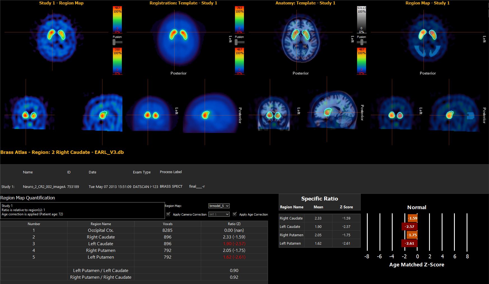Click the Left Caudate entry in Specific Ratio

[290, 226]
